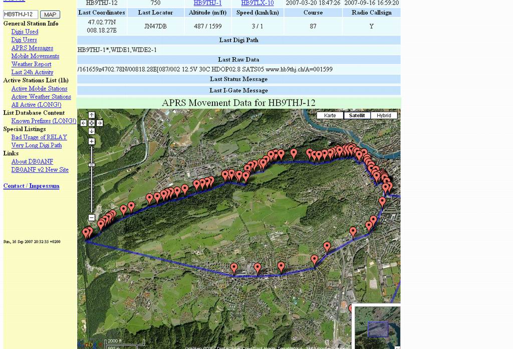Switch the map to Satellit view
513x349 pixels.
357,116
